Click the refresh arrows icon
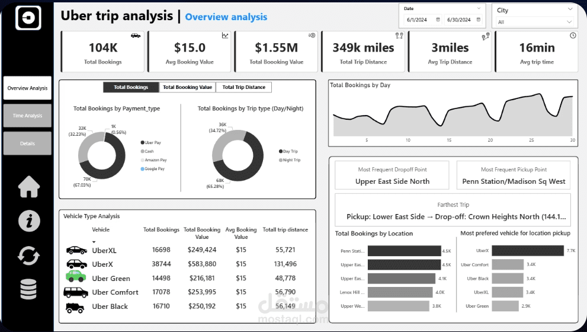Screen dimensions: 587x332 pyautogui.click(x=29, y=256)
